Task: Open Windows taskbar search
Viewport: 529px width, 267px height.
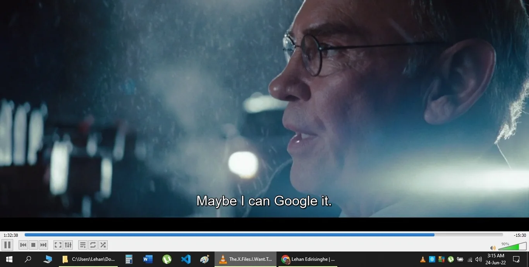Action: [x=28, y=259]
